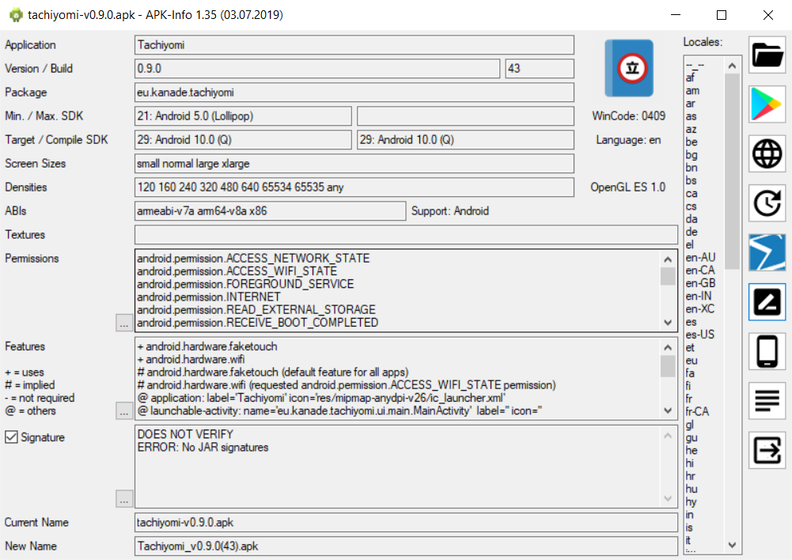The width and height of the screenshot is (792, 560).
Task: Click the text lines info icon
Action: (767, 400)
